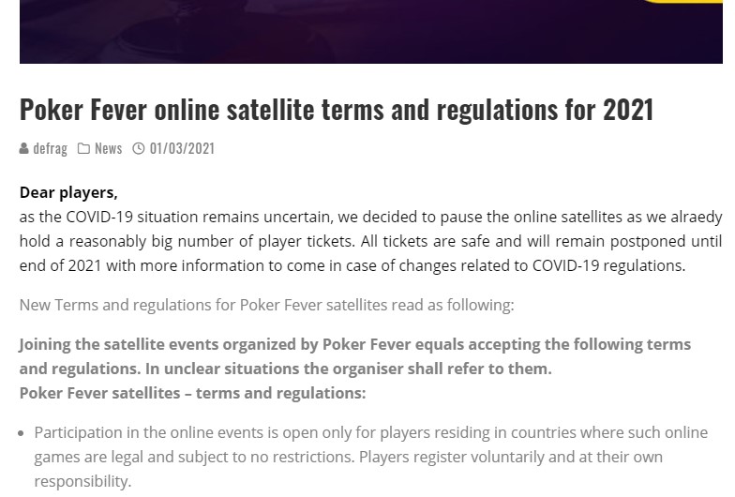Click 'In unclear situations the organiser' sentence
The image size is (735, 497).
pos(348,369)
